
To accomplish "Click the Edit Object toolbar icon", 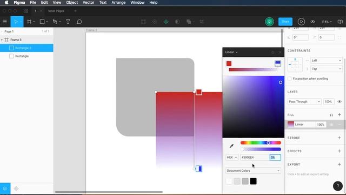I will point(143,22).
